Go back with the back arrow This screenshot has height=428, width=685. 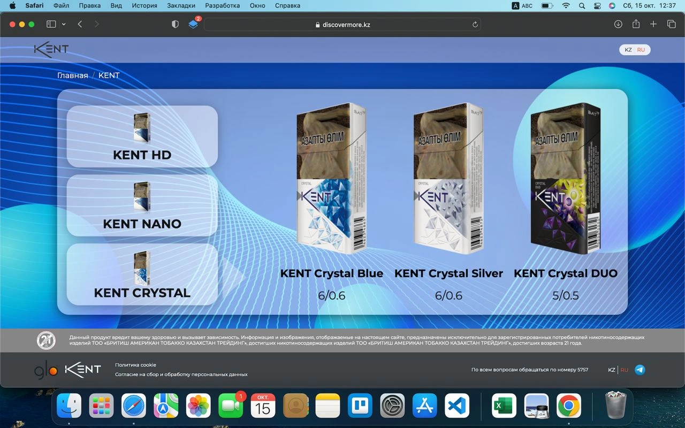(80, 24)
